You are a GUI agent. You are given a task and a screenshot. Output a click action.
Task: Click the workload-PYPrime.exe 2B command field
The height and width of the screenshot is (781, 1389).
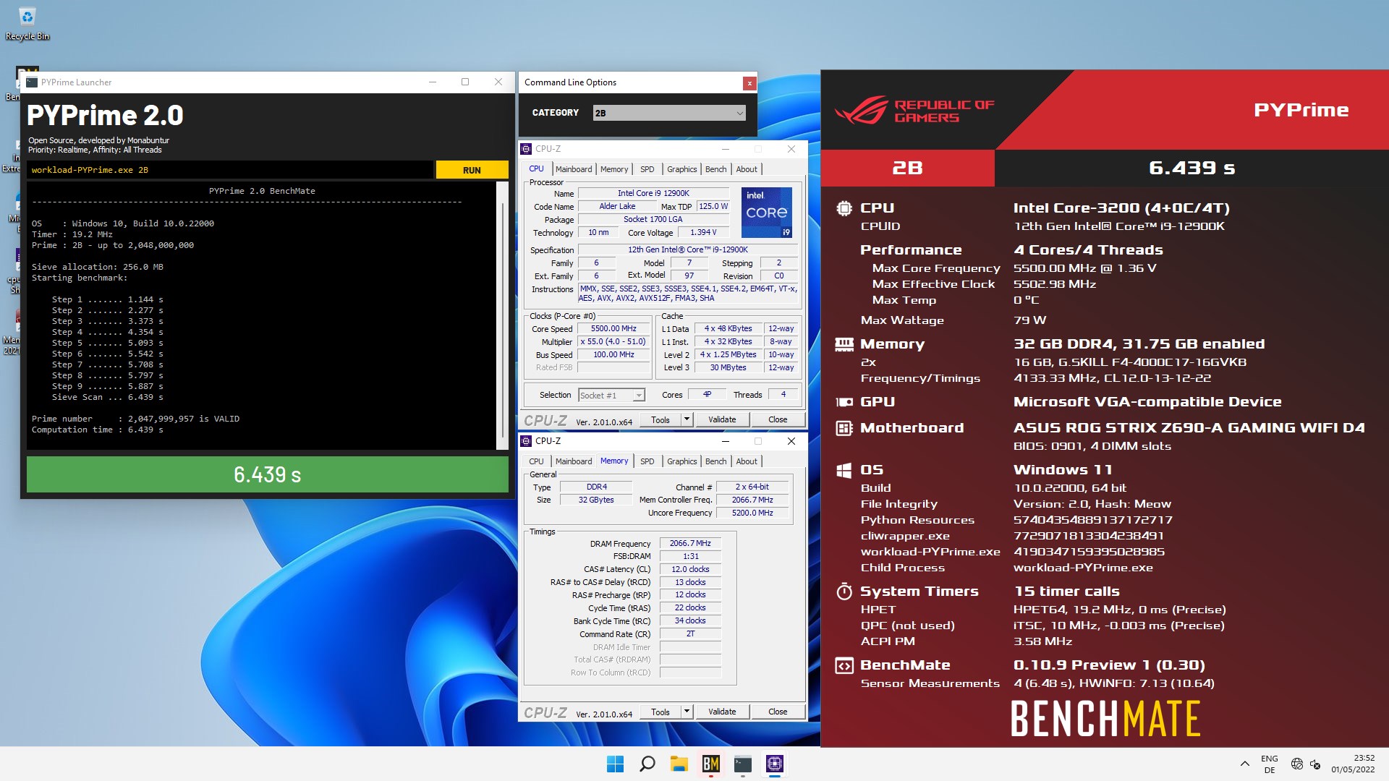point(231,170)
